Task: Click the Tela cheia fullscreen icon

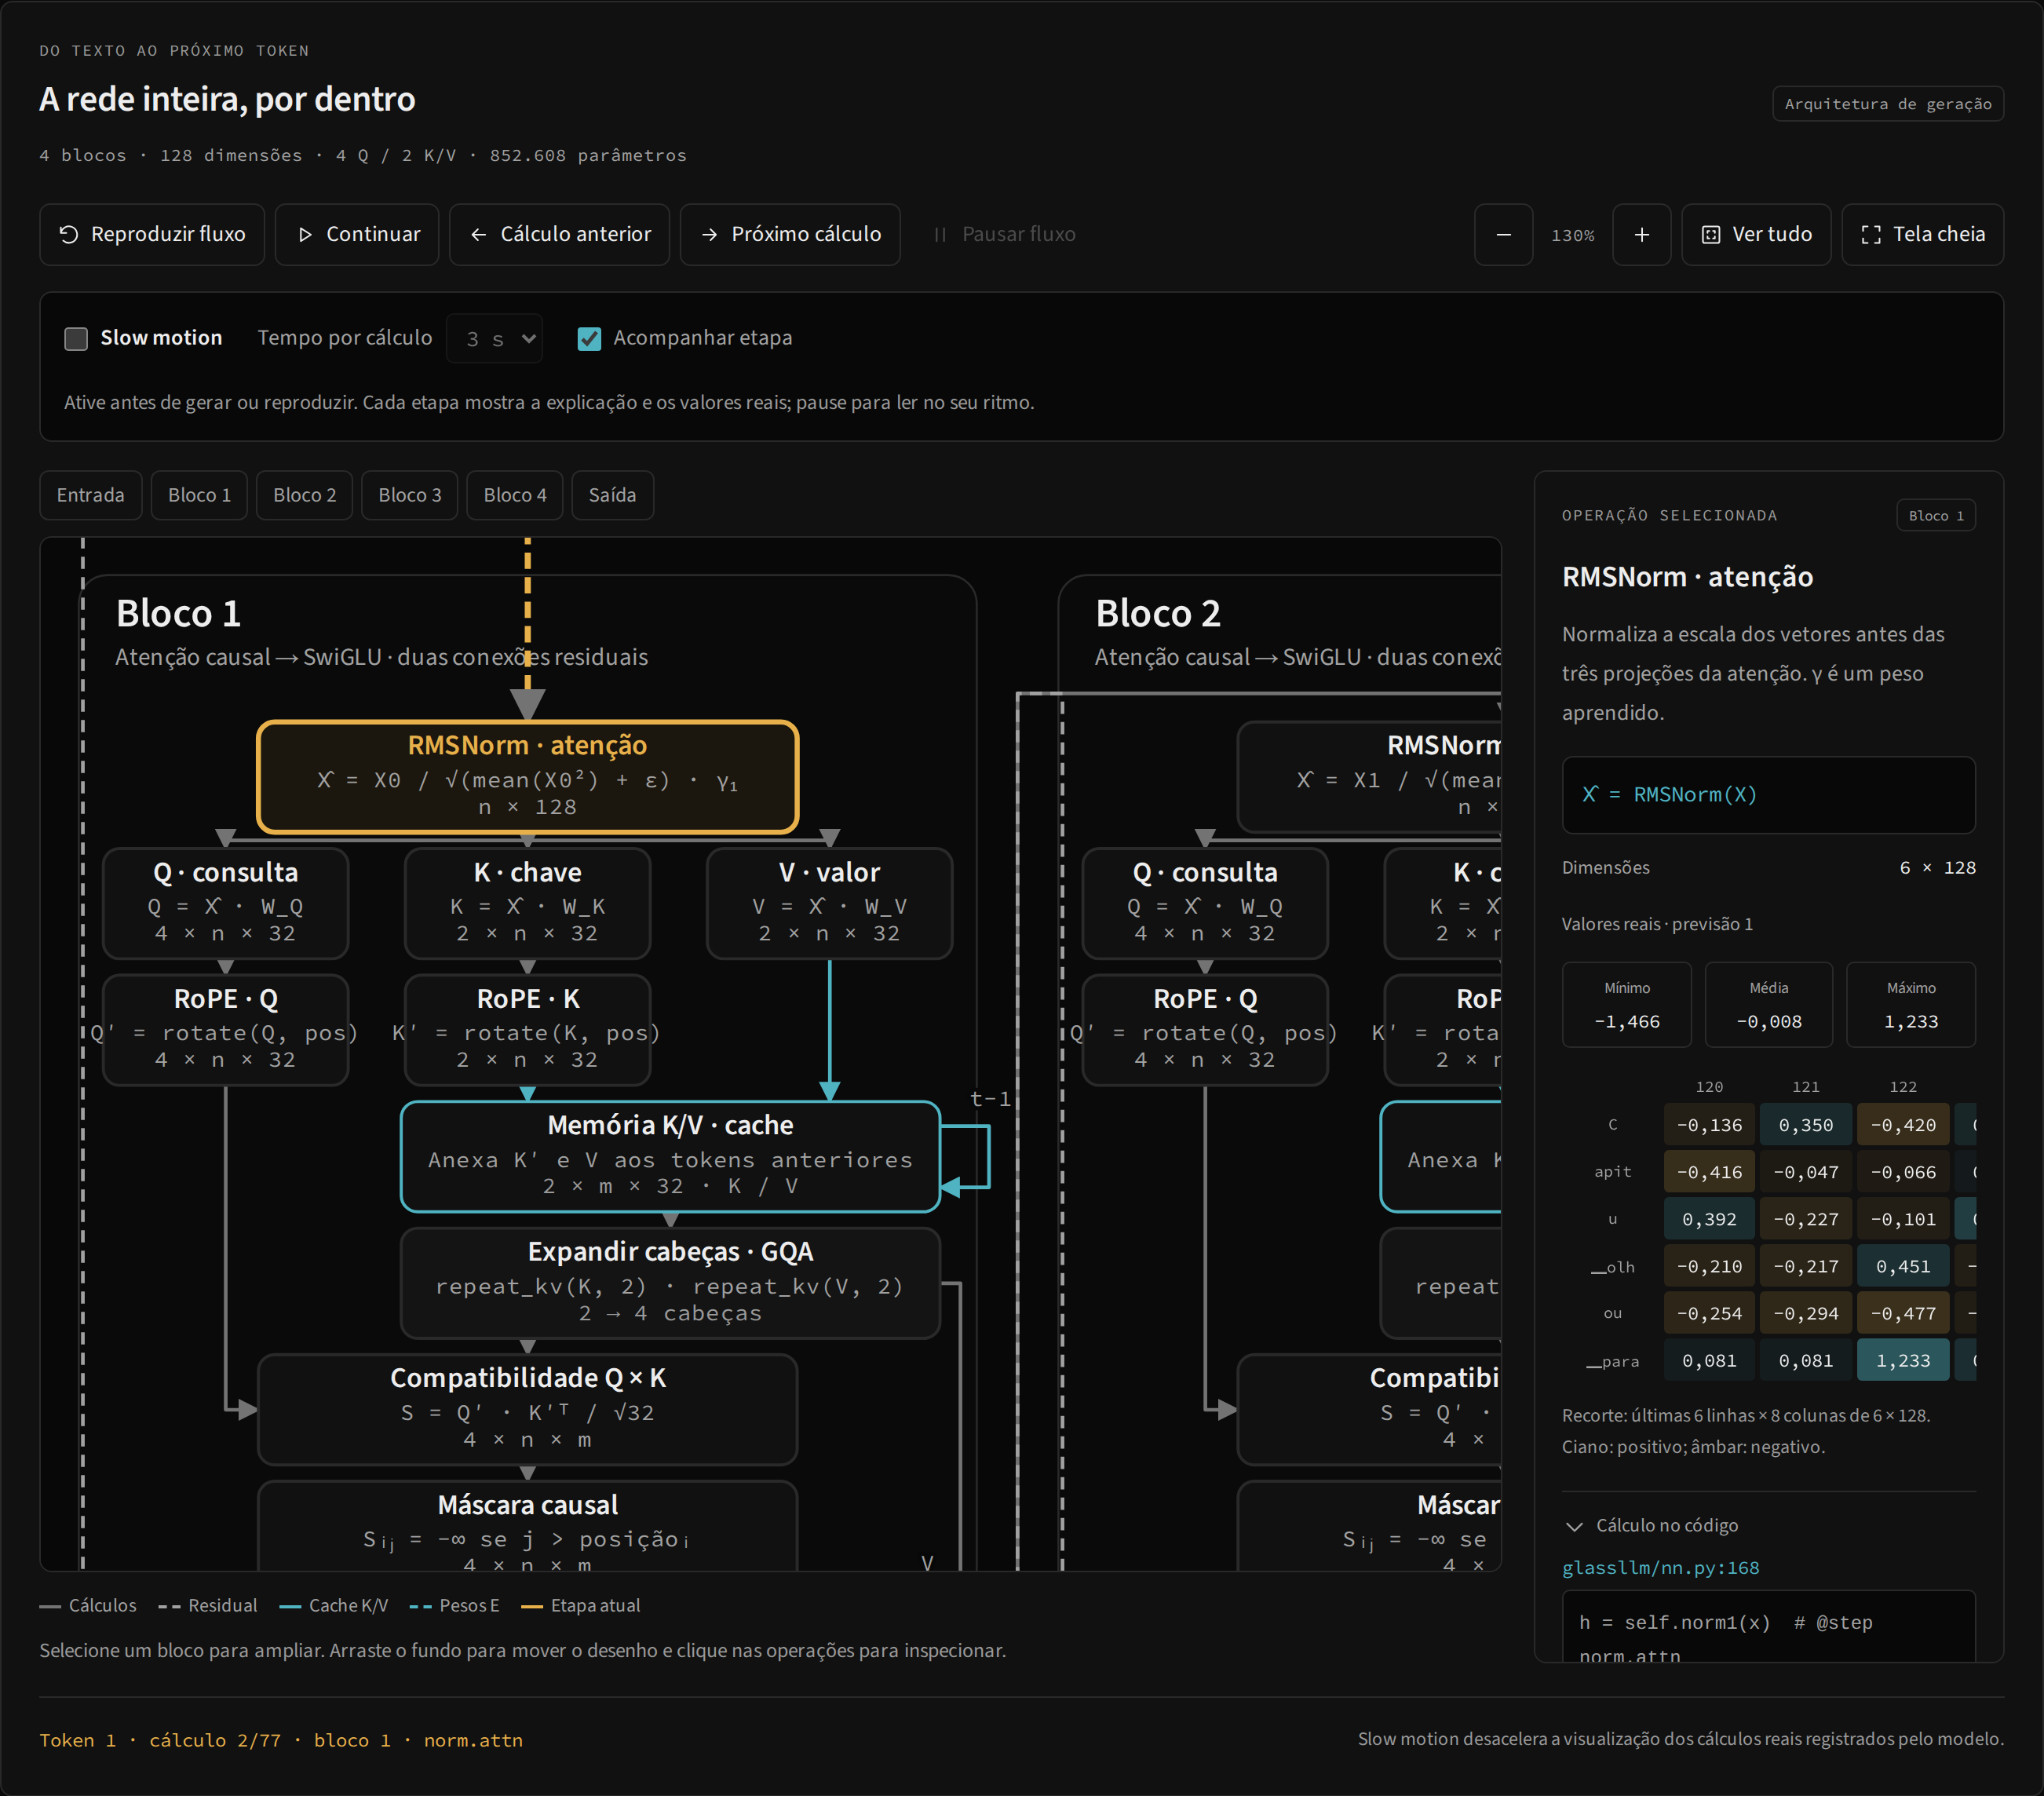Action: coord(1871,234)
